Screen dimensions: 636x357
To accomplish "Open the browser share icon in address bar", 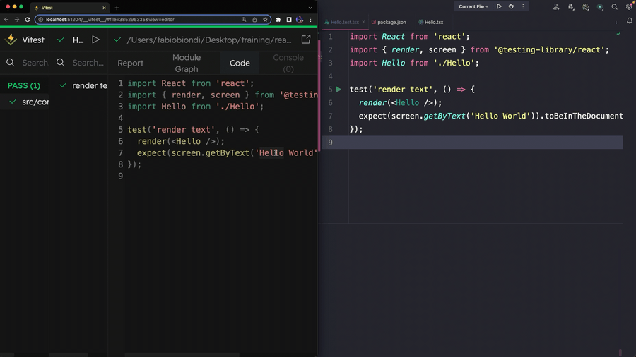I will 254,20.
